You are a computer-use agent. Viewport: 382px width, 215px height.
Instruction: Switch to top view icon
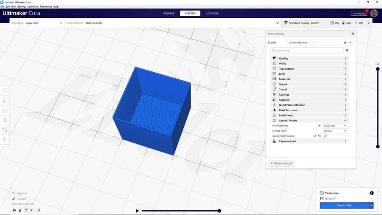26,210
